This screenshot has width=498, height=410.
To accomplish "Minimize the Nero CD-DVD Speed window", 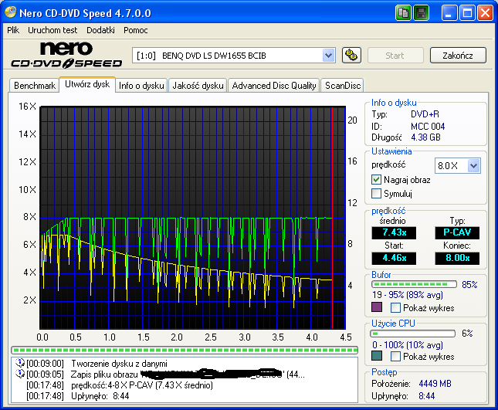I will (x=449, y=13).
